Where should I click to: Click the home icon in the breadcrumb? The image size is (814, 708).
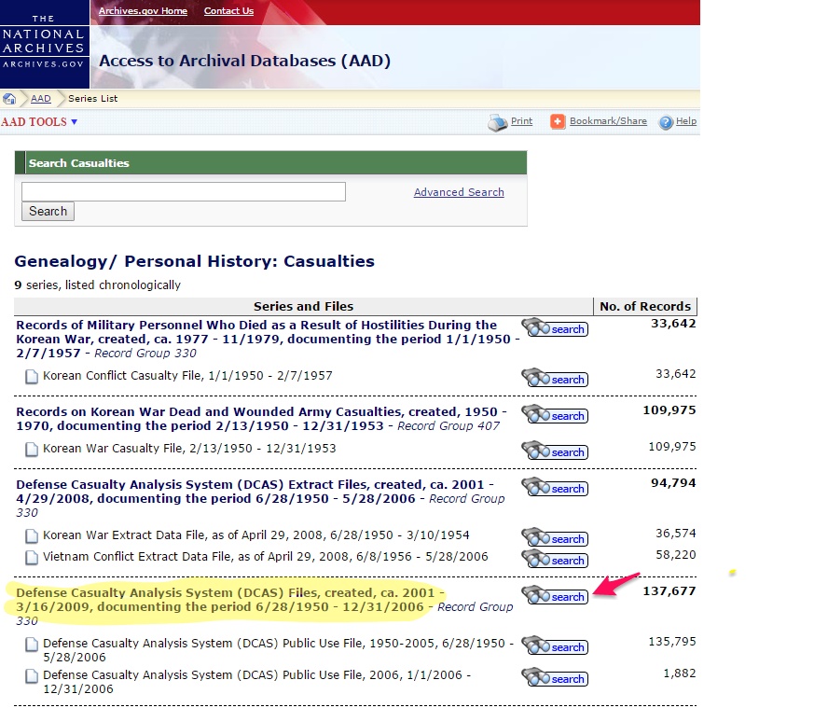coord(9,99)
